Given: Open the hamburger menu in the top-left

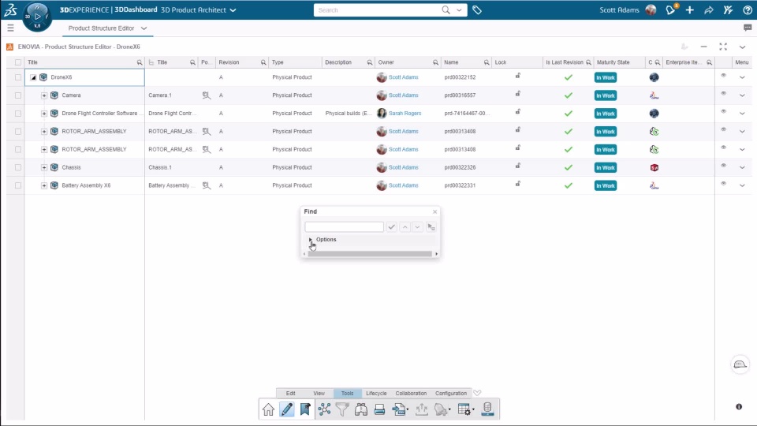Looking at the screenshot, I should 10,28.
